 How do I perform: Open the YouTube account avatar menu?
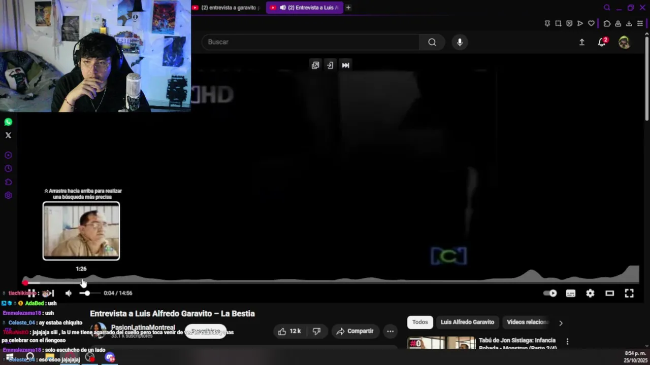click(624, 42)
